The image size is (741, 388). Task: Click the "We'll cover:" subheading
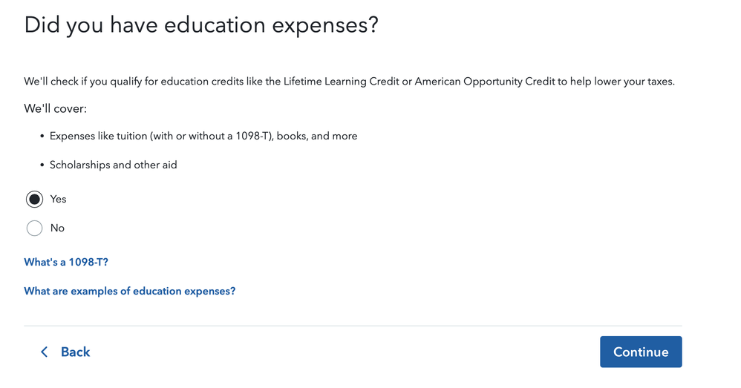coord(55,108)
